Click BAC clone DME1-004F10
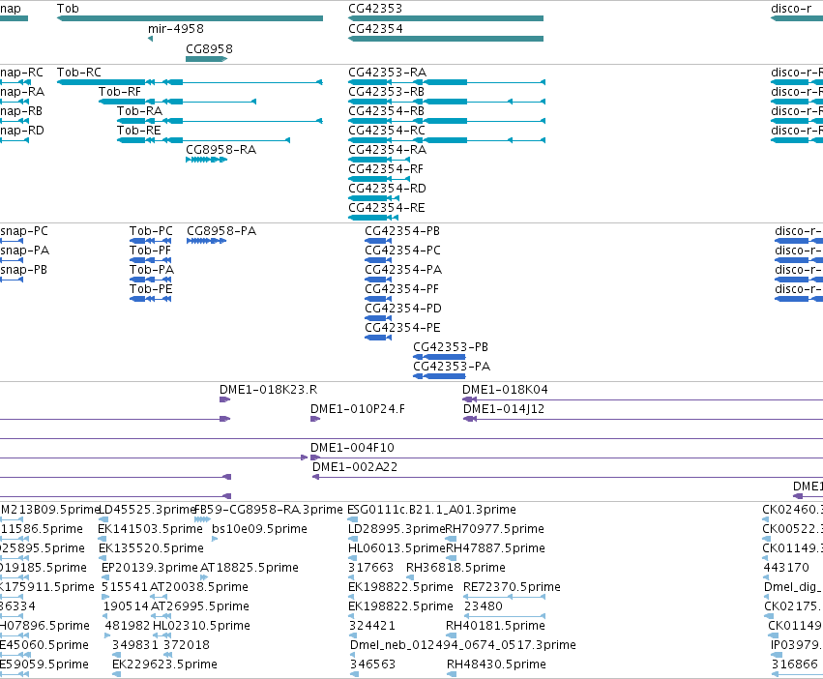Screen dimensions: 823x679 [x=352, y=449]
